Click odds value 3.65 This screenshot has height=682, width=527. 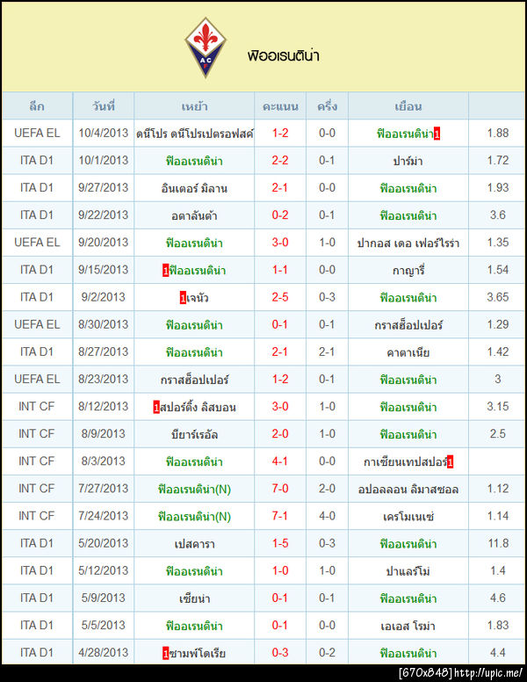coord(498,297)
